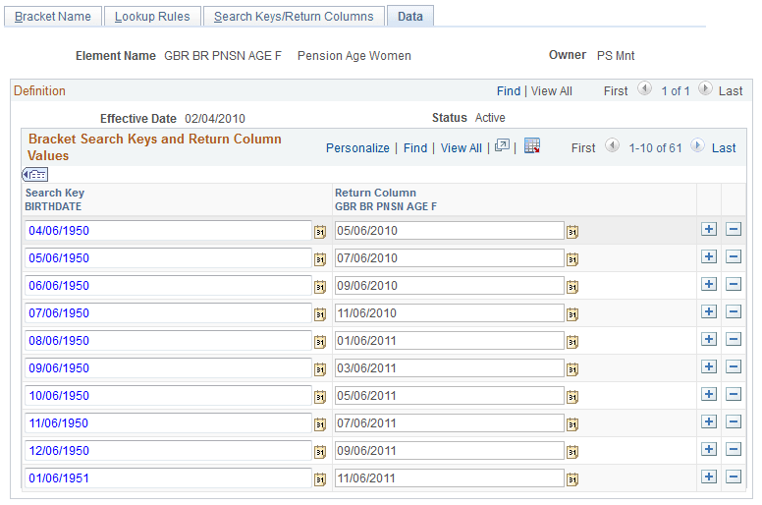Click View All in Definition header

pyautogui.click(x=552, y=91)
